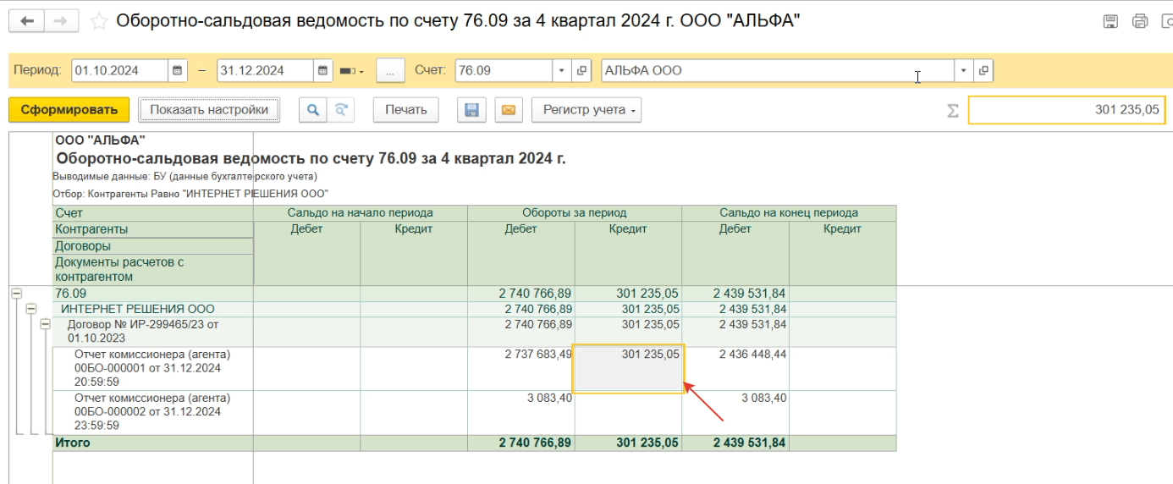Click the period selection ellipsis button
The height and width of the screenshot is (484, 1173).
click(389, 71)
